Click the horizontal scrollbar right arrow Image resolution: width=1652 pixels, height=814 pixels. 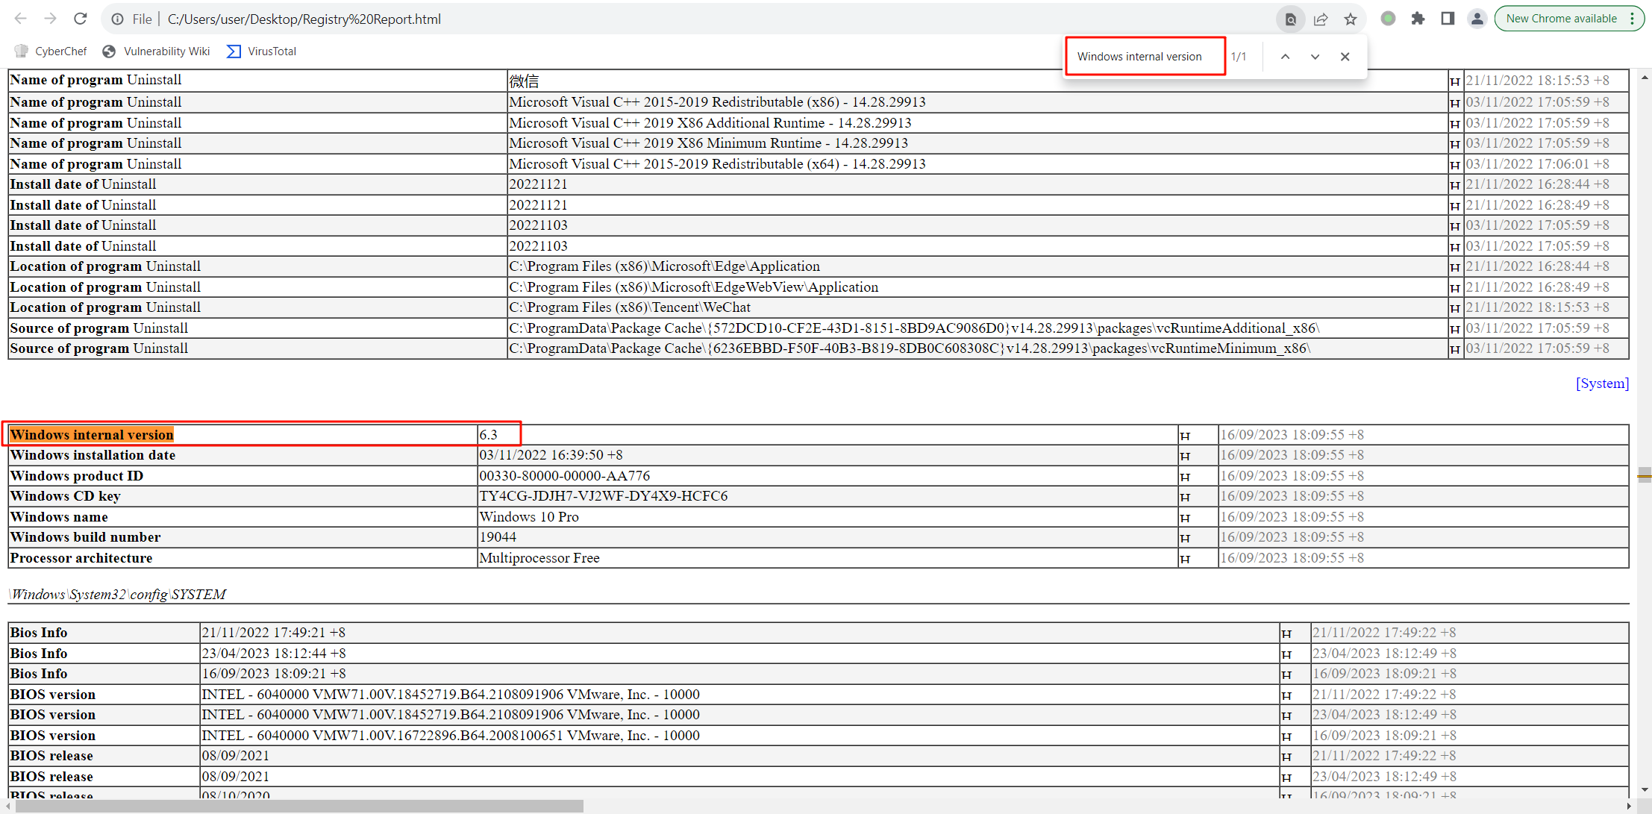pyautogui.click(x=1629, y=807)
